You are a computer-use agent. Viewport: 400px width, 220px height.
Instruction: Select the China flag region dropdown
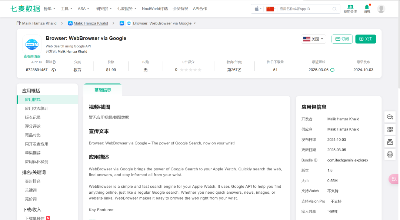tap(271, 9)
